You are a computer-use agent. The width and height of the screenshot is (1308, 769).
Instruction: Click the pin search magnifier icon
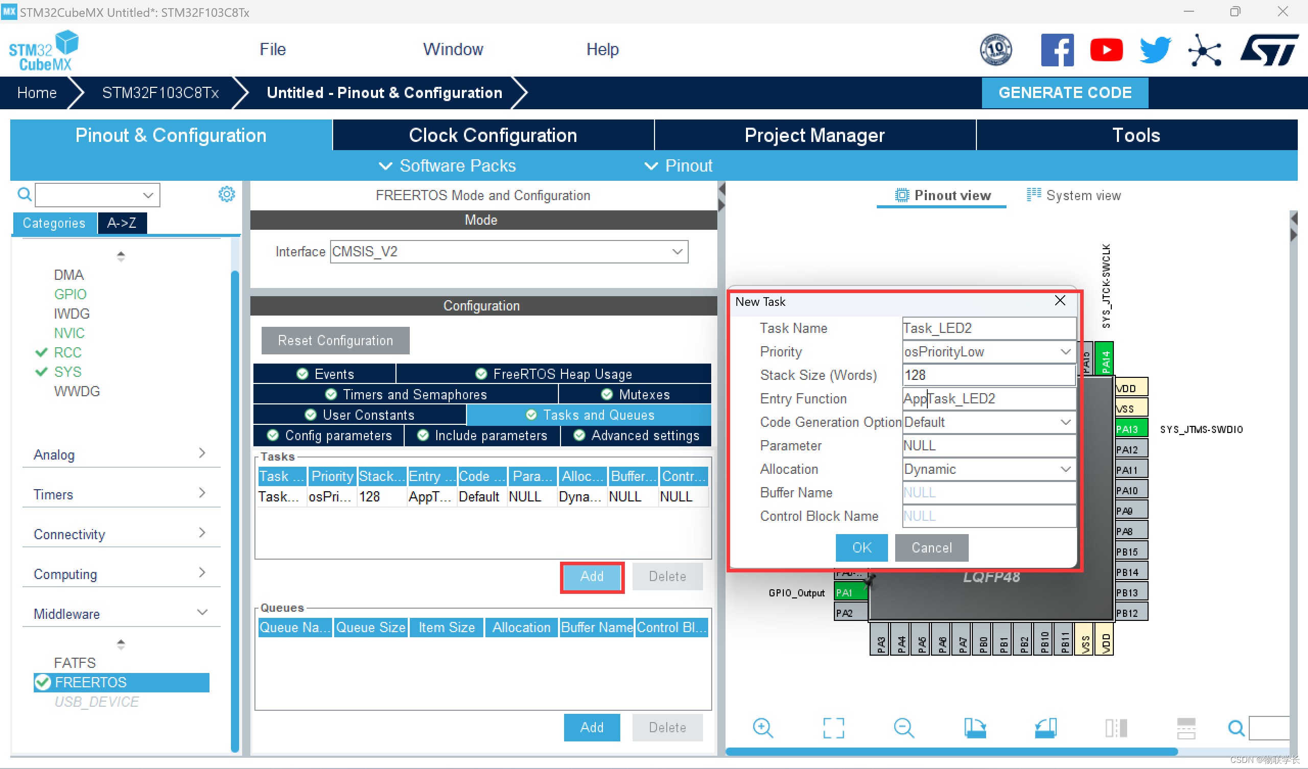[1235, 728]
